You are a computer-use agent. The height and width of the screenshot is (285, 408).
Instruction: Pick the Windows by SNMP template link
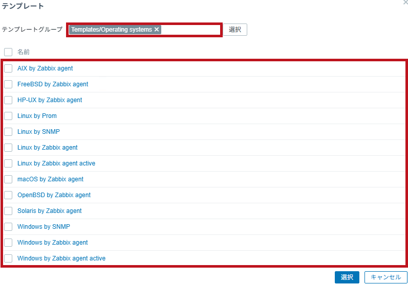pyautogui.click(x=44, y=227)
